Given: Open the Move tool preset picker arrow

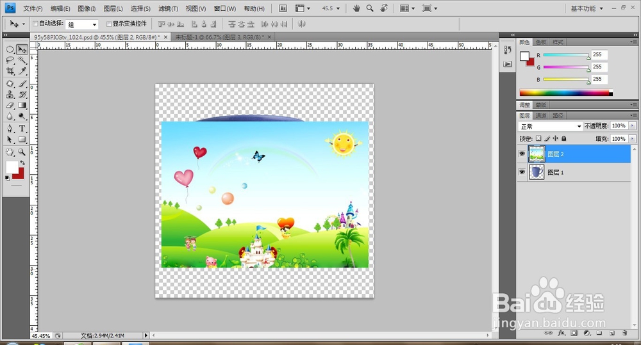Looking at the screenshot, I should pyautogui.click(x=24, y=24).
